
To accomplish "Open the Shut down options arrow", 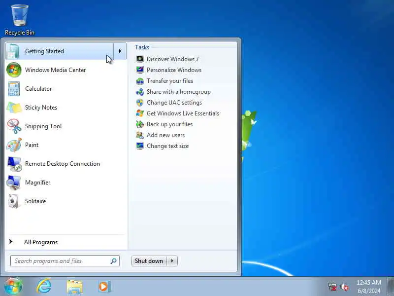I will 172,261.
